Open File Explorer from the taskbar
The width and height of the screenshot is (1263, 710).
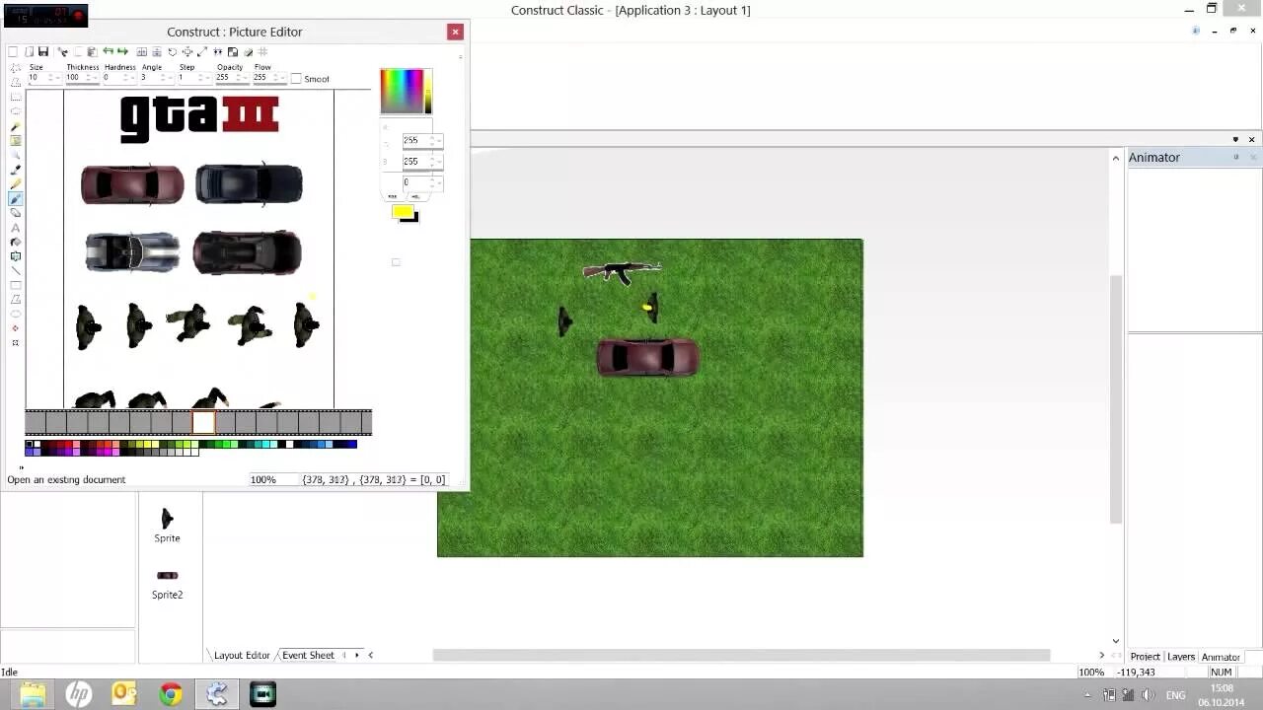(32, 694)
